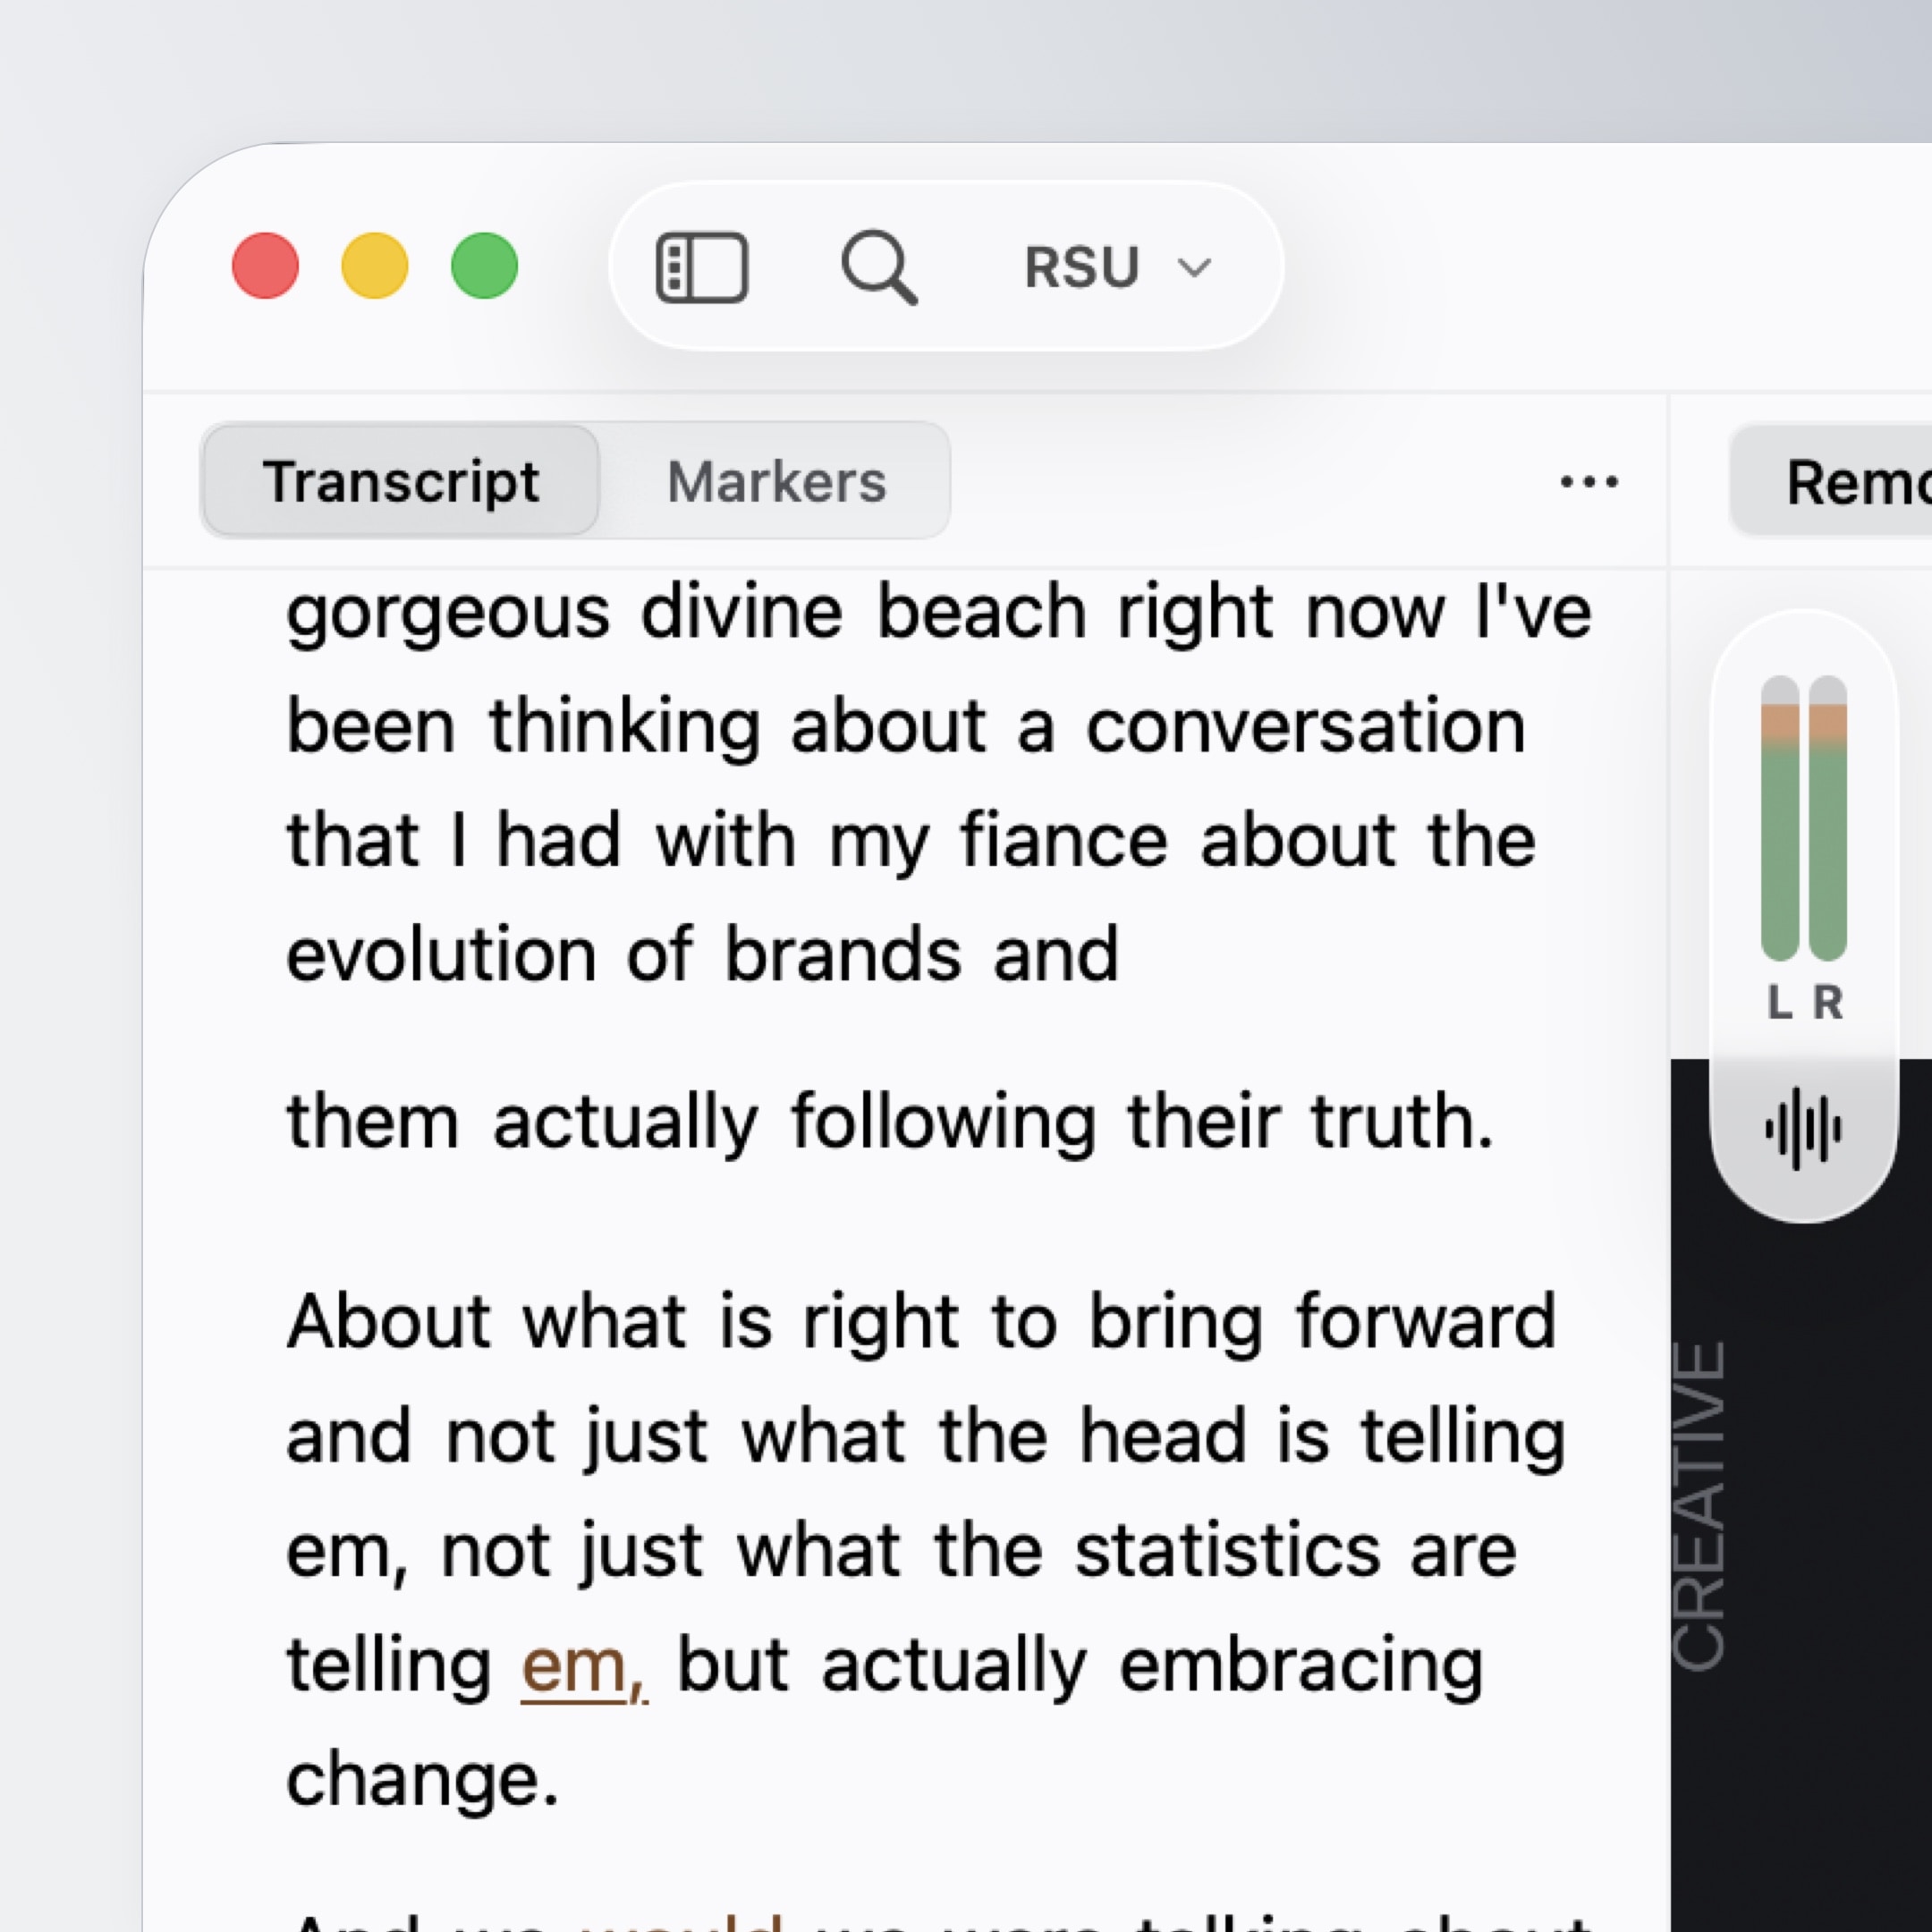Click the green fullscreen window button

(x=485, y=266)
